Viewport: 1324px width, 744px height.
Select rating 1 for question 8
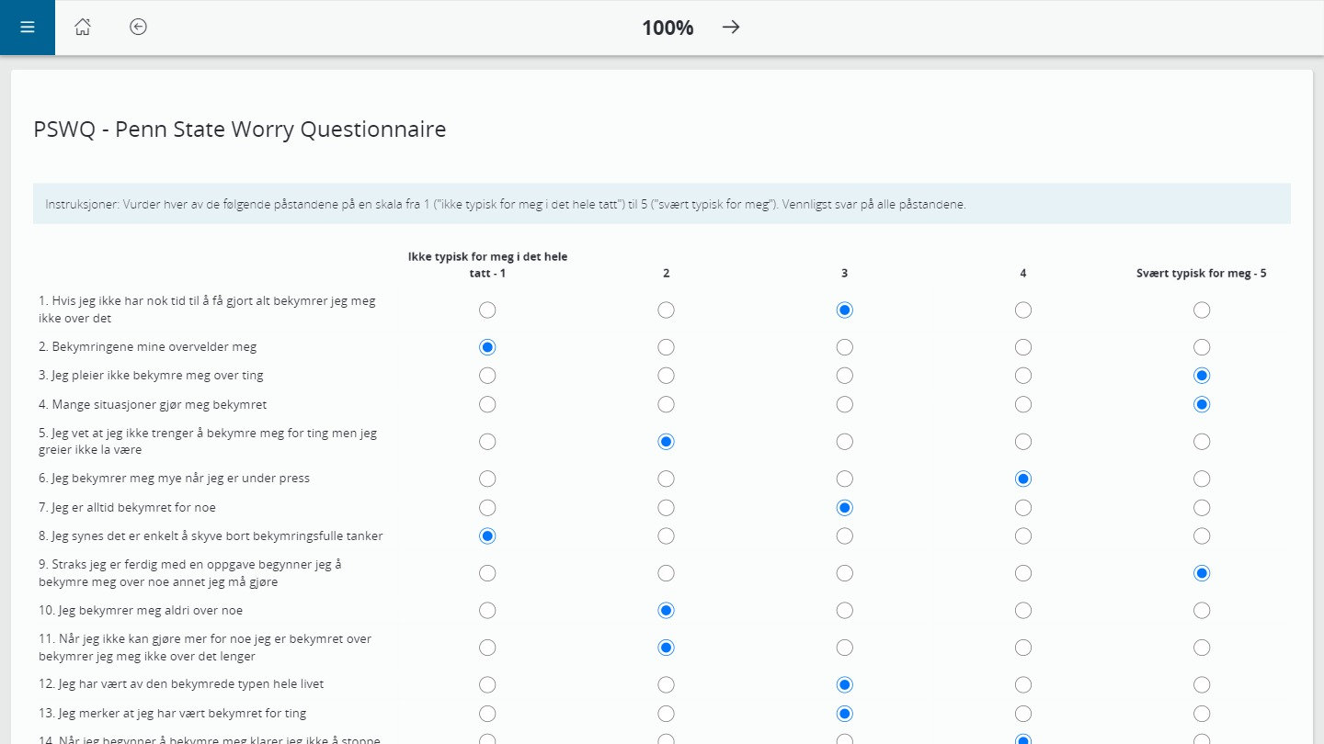(487, 535)
